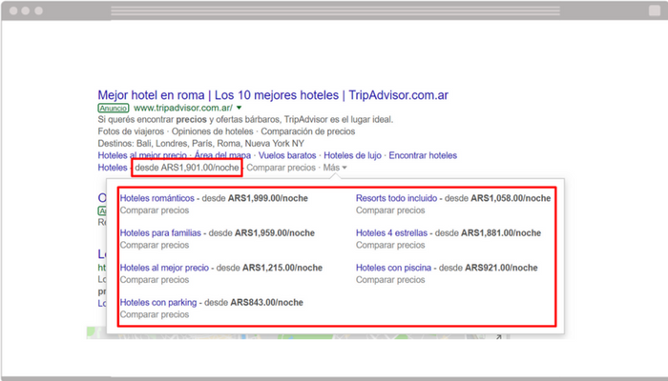Open the 'Hoteles de lujo' sitelink
This screenshot has height=381, width=668.
point(352,155)
